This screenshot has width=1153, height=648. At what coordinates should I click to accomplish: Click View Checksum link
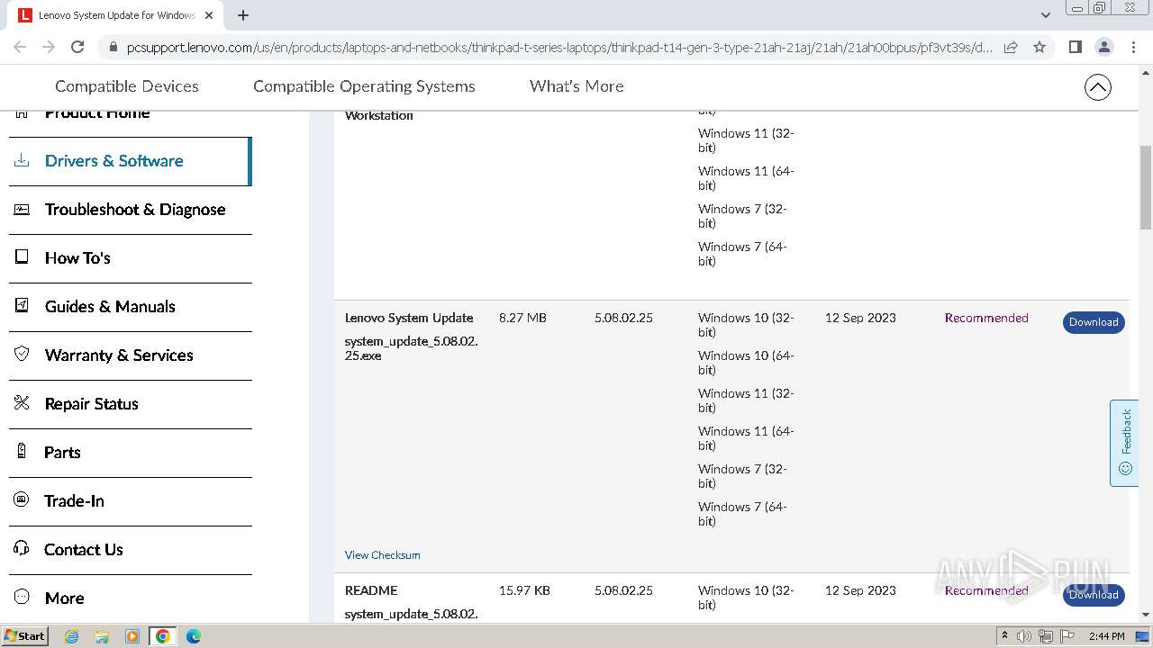pyautogui.click(x=382, y=555)
